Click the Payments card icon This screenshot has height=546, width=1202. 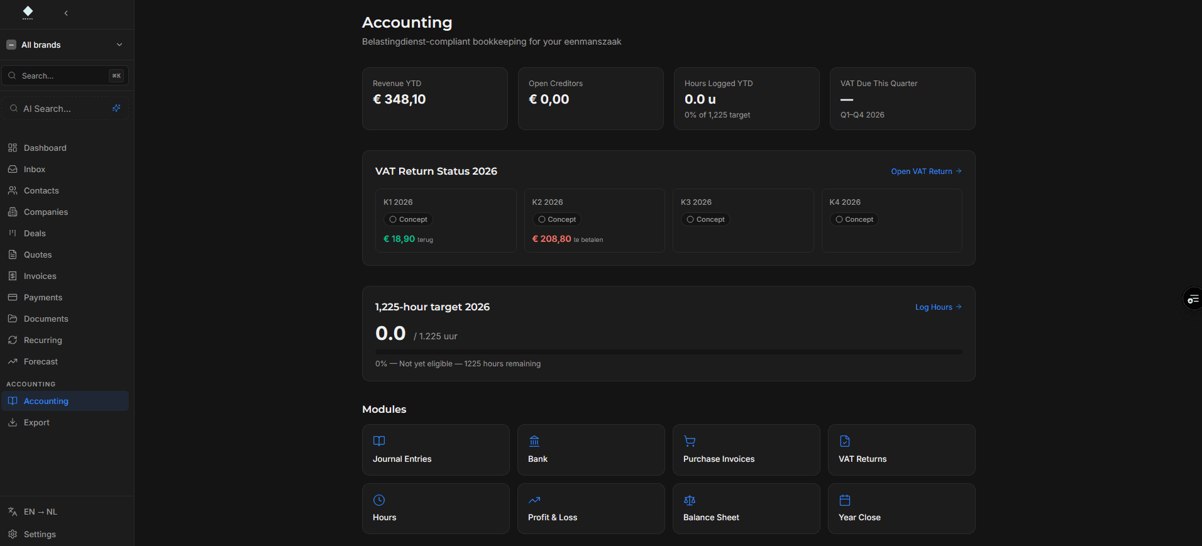click(13, 297)
